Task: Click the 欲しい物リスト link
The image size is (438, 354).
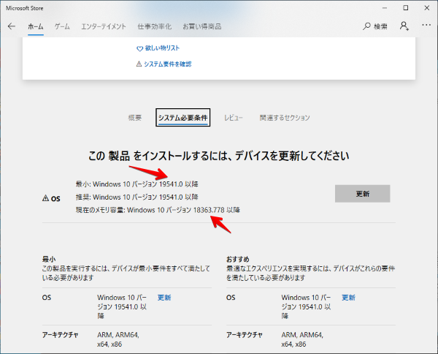Action: [162, 48]
